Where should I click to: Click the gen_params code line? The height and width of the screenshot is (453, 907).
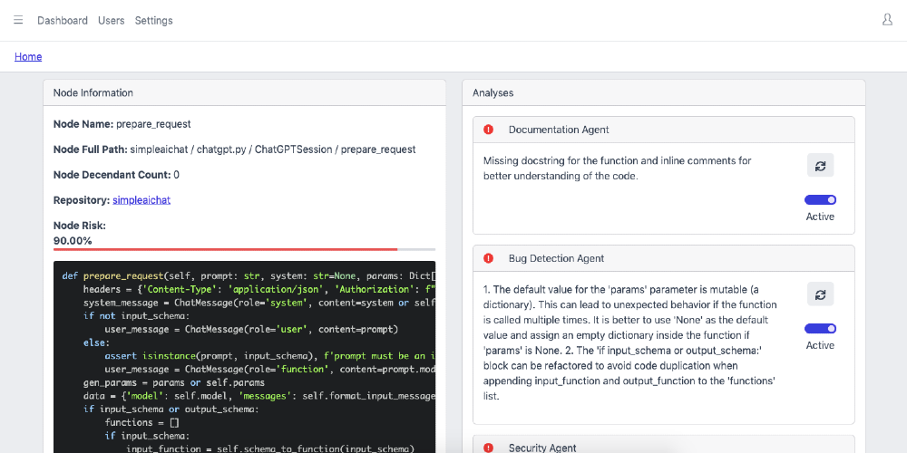pyautogui.click(x=174, y=382)
